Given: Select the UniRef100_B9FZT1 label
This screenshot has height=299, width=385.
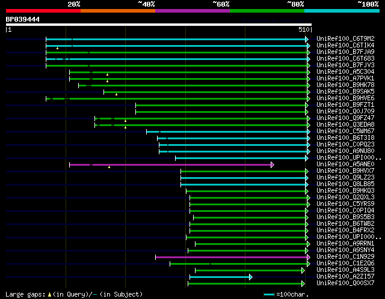Looking at the screenshot, I should [x=345, y=105].
